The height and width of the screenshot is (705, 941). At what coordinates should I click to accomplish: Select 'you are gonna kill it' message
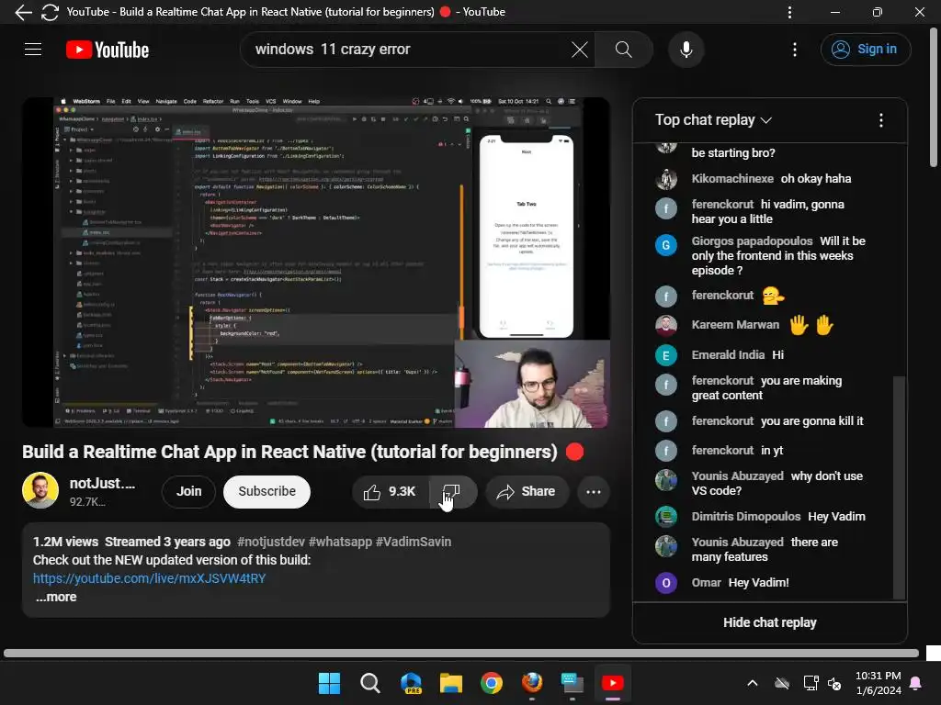[x=812, y=420]
